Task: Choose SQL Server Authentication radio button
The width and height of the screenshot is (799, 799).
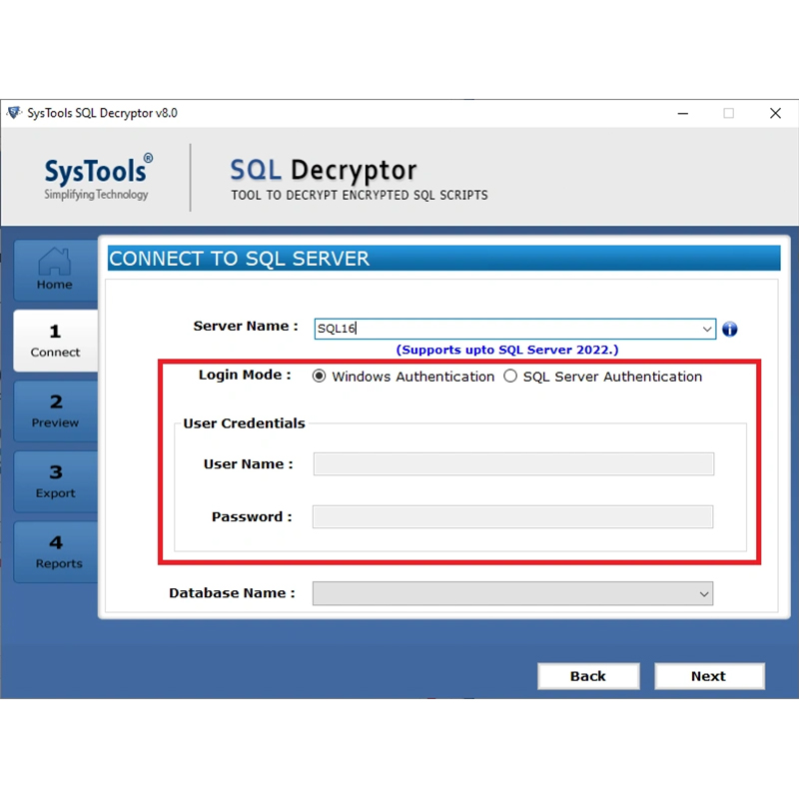Action: pyautogui.click(x=510, y=377)
